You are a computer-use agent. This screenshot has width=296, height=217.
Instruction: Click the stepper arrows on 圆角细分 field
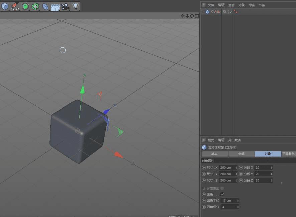click(238, 207)
